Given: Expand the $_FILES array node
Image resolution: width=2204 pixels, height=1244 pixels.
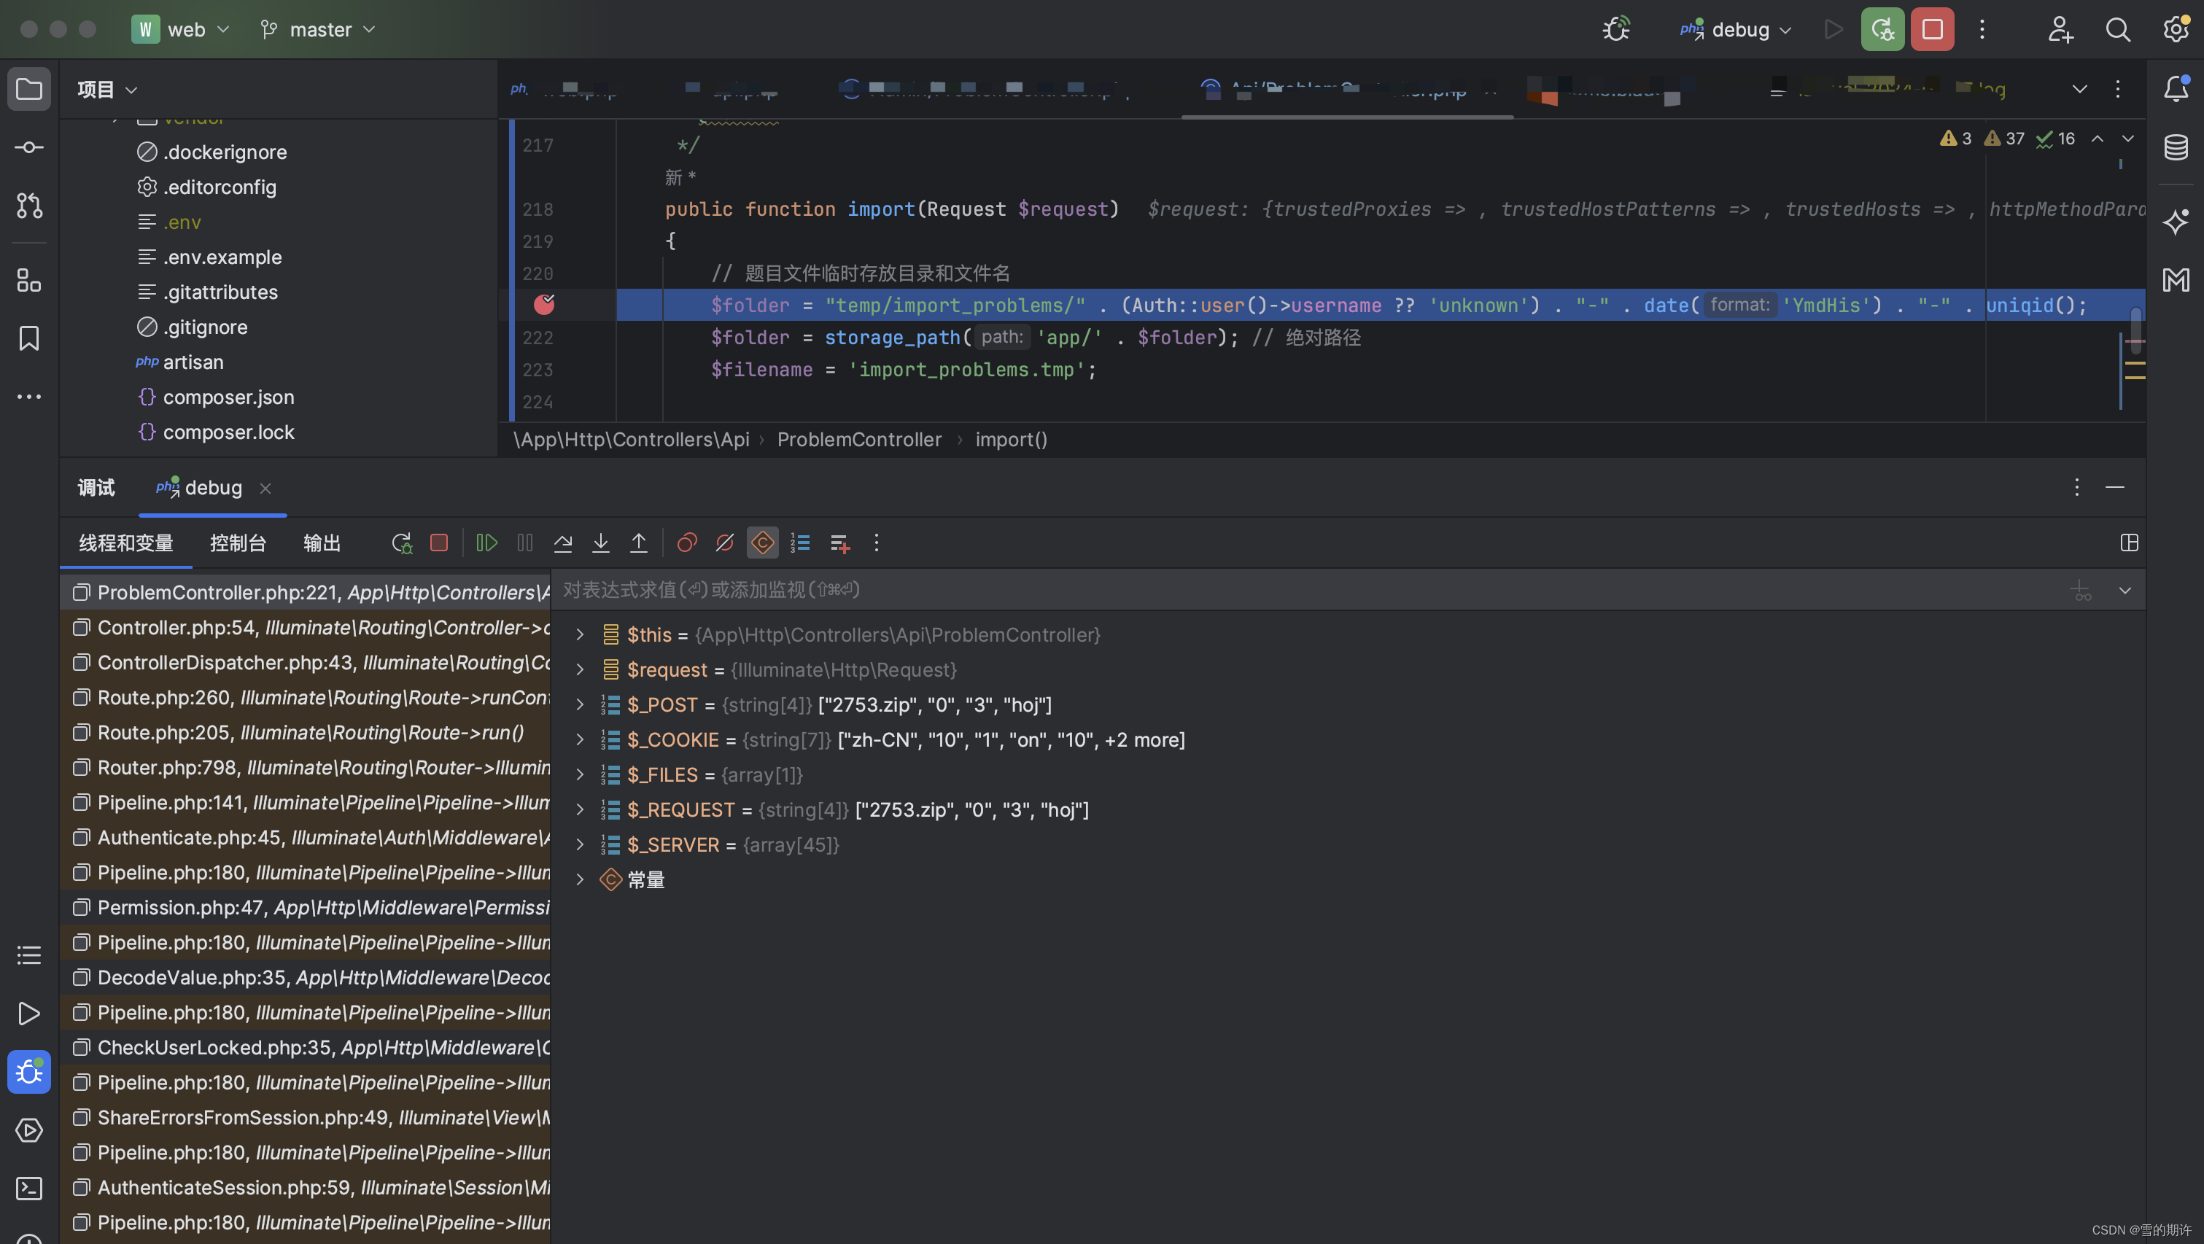Looking at the screenshot, I should pyautogui.click(x=579, y=774).
